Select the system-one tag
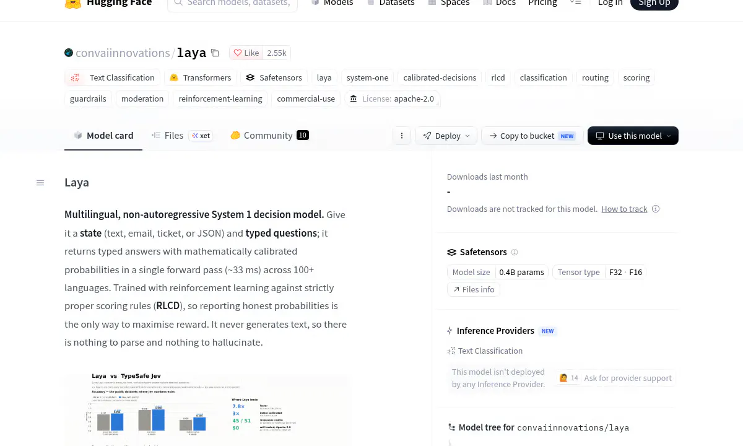743x446 pixels. tap(368, 77)
